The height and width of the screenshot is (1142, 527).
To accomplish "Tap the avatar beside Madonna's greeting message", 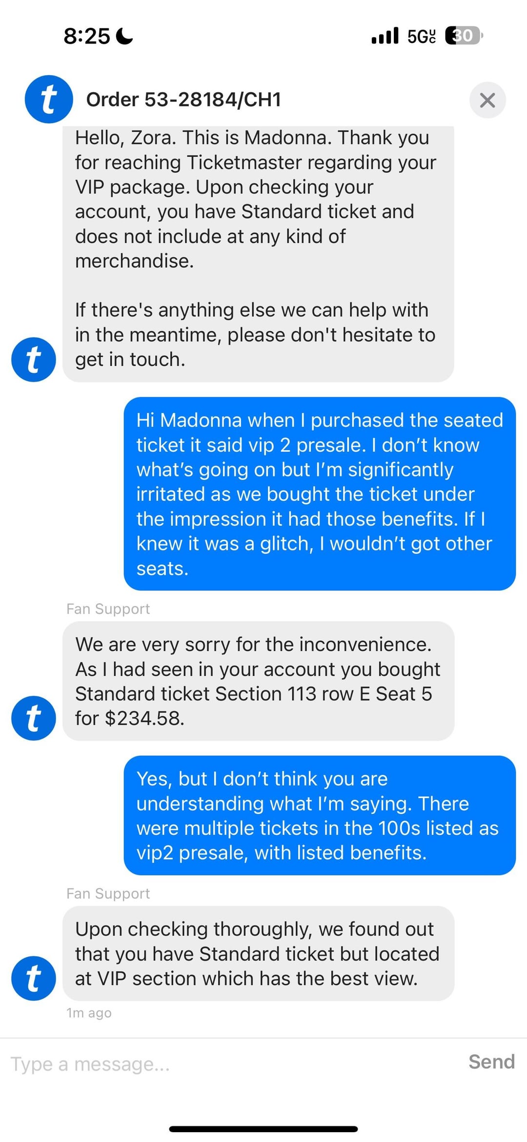I will [34, 360].
